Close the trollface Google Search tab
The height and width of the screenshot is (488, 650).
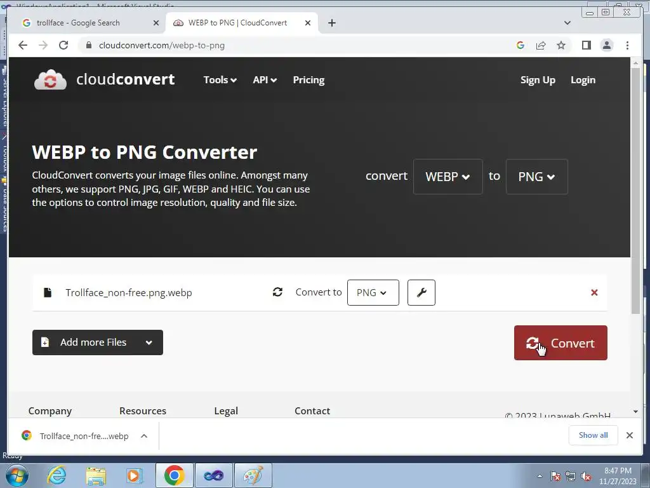click(156, 23)
